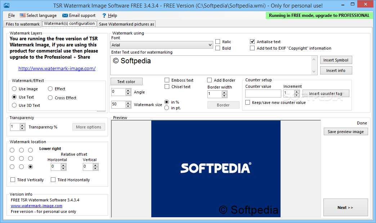Select Cross Effect radio button

coord(50,98)
